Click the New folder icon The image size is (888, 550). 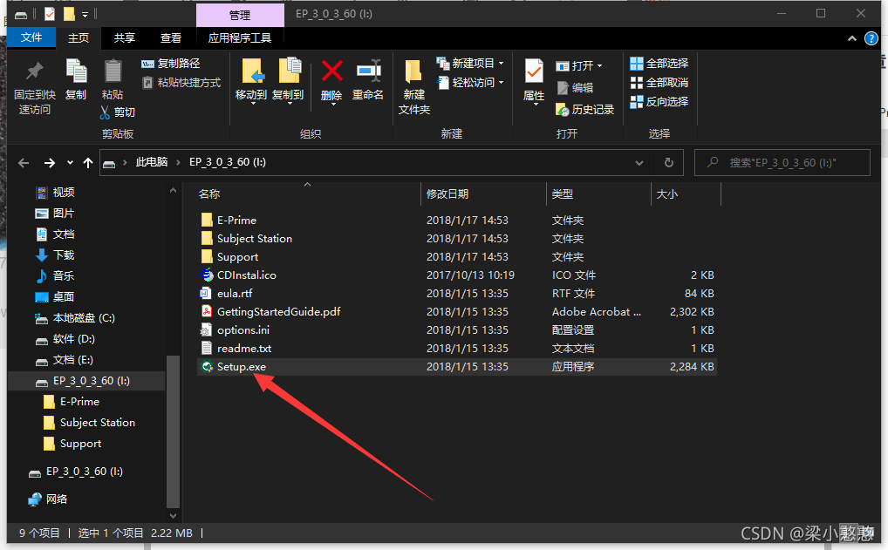point(413,71)
